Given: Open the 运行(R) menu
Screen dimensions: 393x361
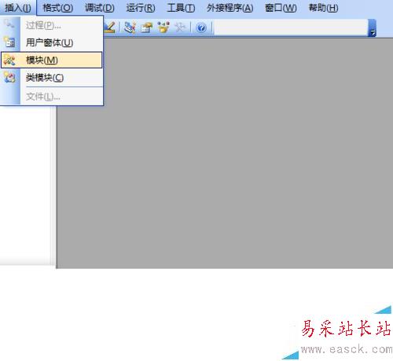Looking at the screenshot, I should click(141, 8).
